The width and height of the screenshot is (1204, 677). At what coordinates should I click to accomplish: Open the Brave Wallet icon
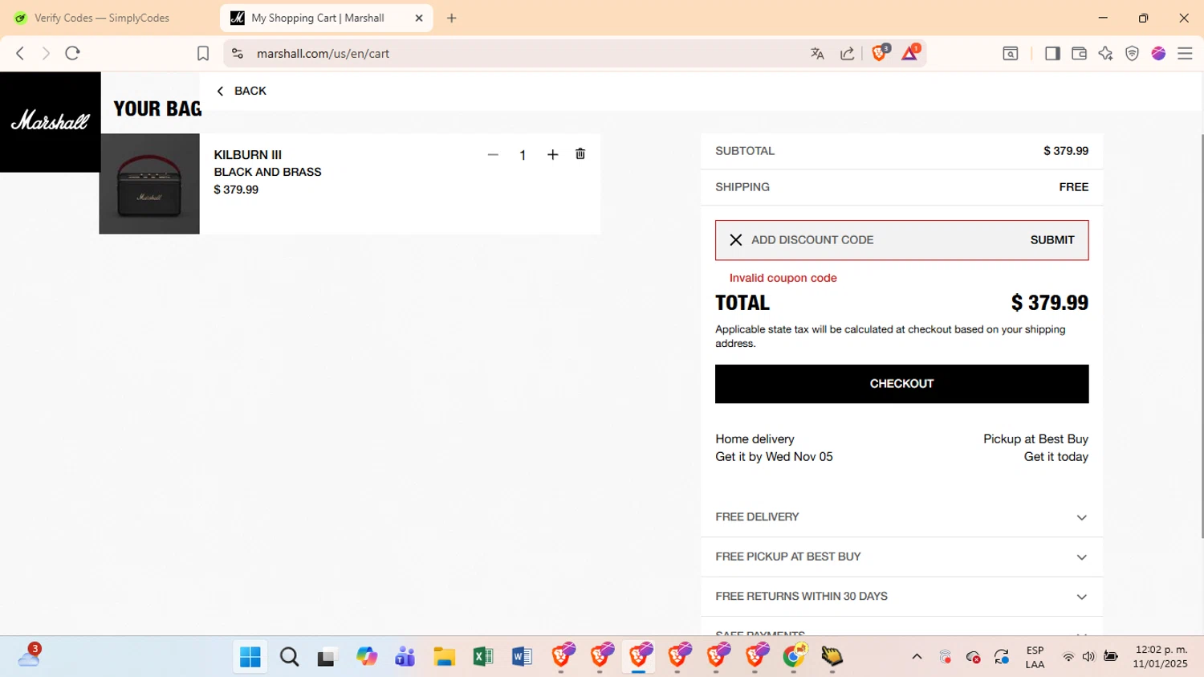click(x=1079, y=53)
